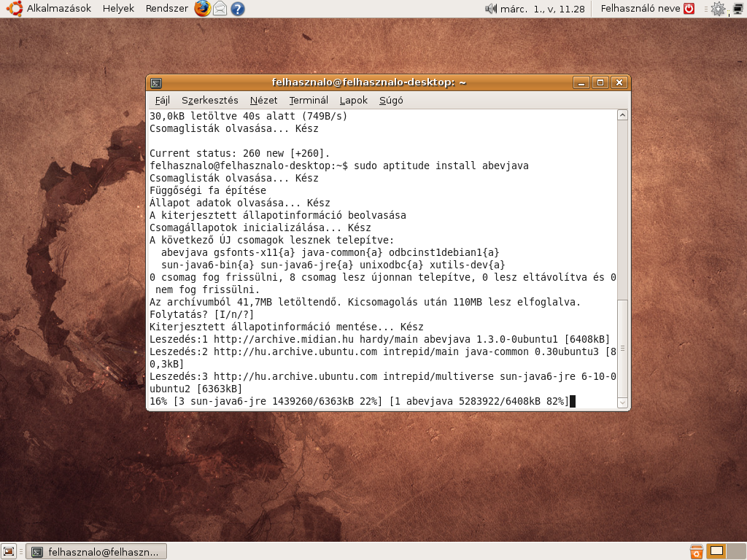
Task: Click the date and time clock
Action: tap(542, 9)
